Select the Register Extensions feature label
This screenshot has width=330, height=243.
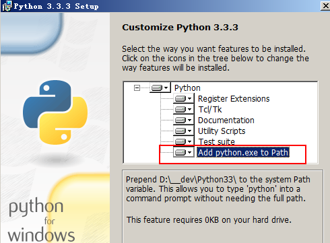point(234,99)
